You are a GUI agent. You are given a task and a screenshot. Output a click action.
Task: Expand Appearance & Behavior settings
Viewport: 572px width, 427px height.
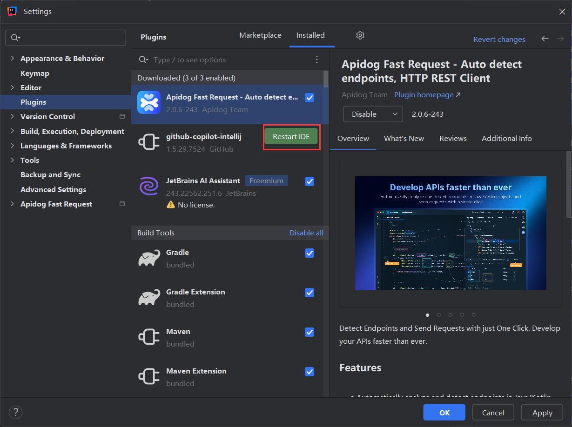coord(12,58)
